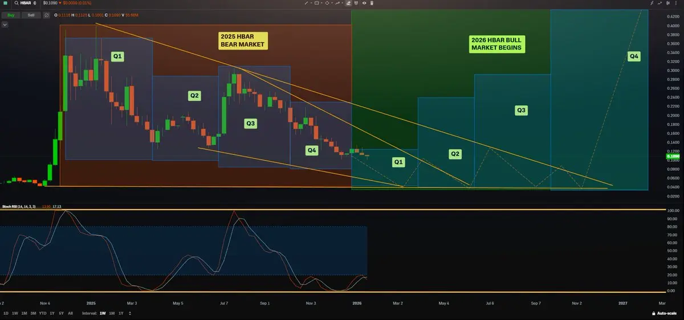Click the price change -$0.0009 (0.01%)
Viewport: 684px width, 320px height.
point(77,3)
